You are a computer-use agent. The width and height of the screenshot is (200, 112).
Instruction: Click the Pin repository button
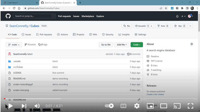[x=127, y=26]
